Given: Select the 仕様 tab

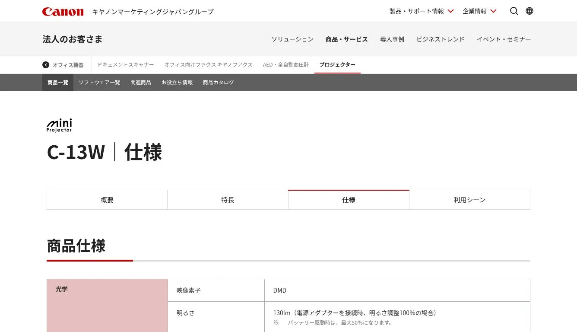Looking at the screenshot, I should click(349, 200).
